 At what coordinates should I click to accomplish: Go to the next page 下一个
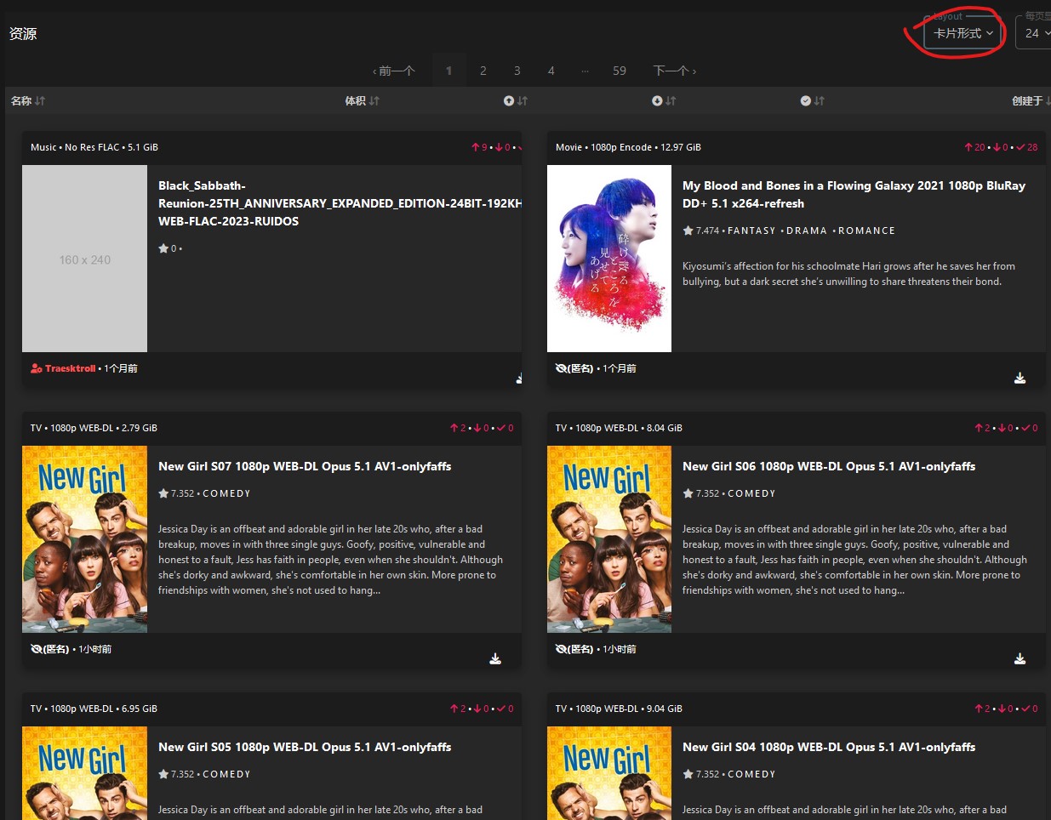[675, 71]
